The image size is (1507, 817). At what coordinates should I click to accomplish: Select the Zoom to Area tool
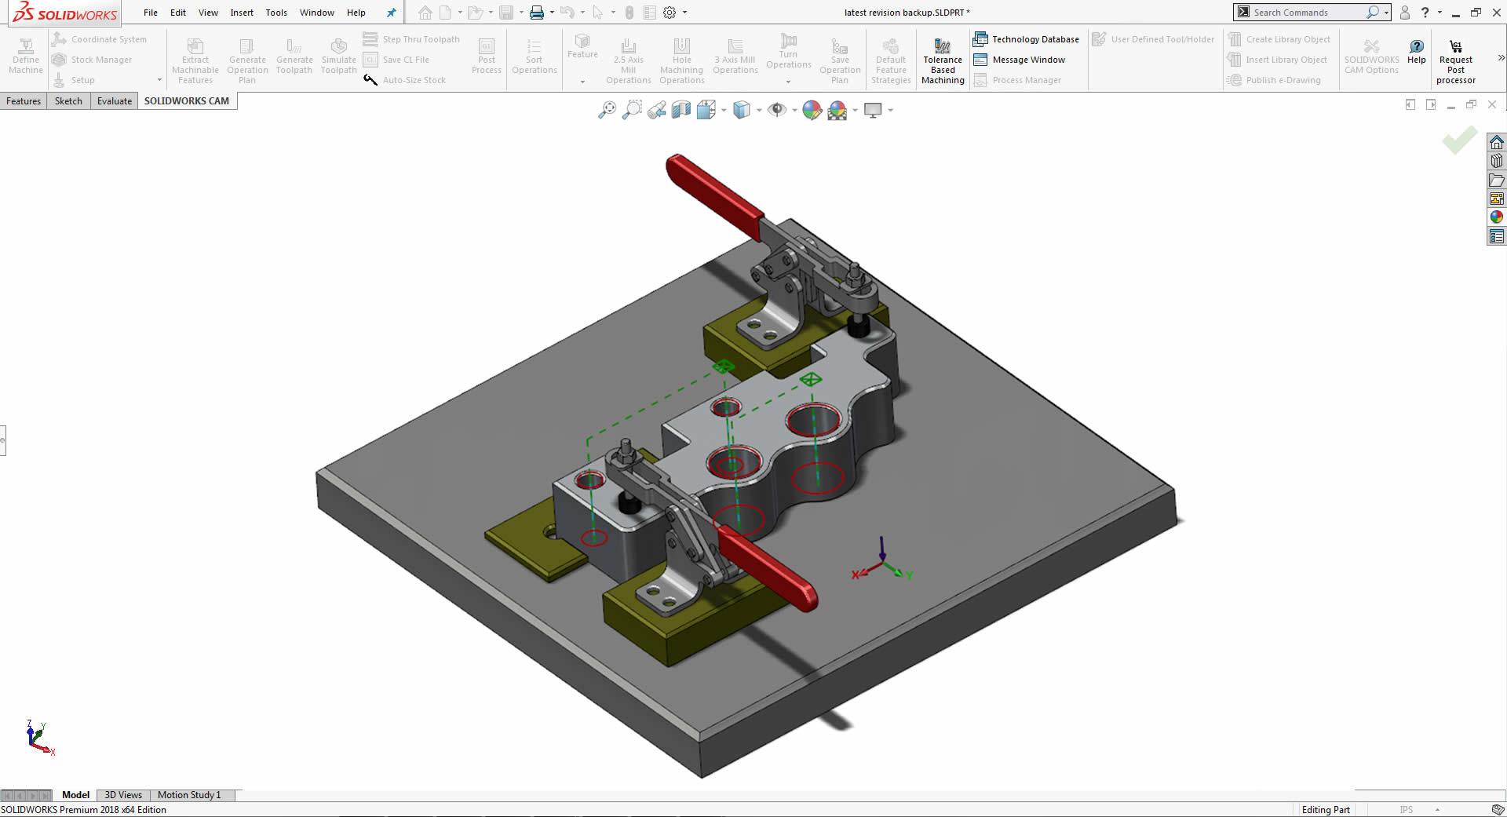coord(632,111)
